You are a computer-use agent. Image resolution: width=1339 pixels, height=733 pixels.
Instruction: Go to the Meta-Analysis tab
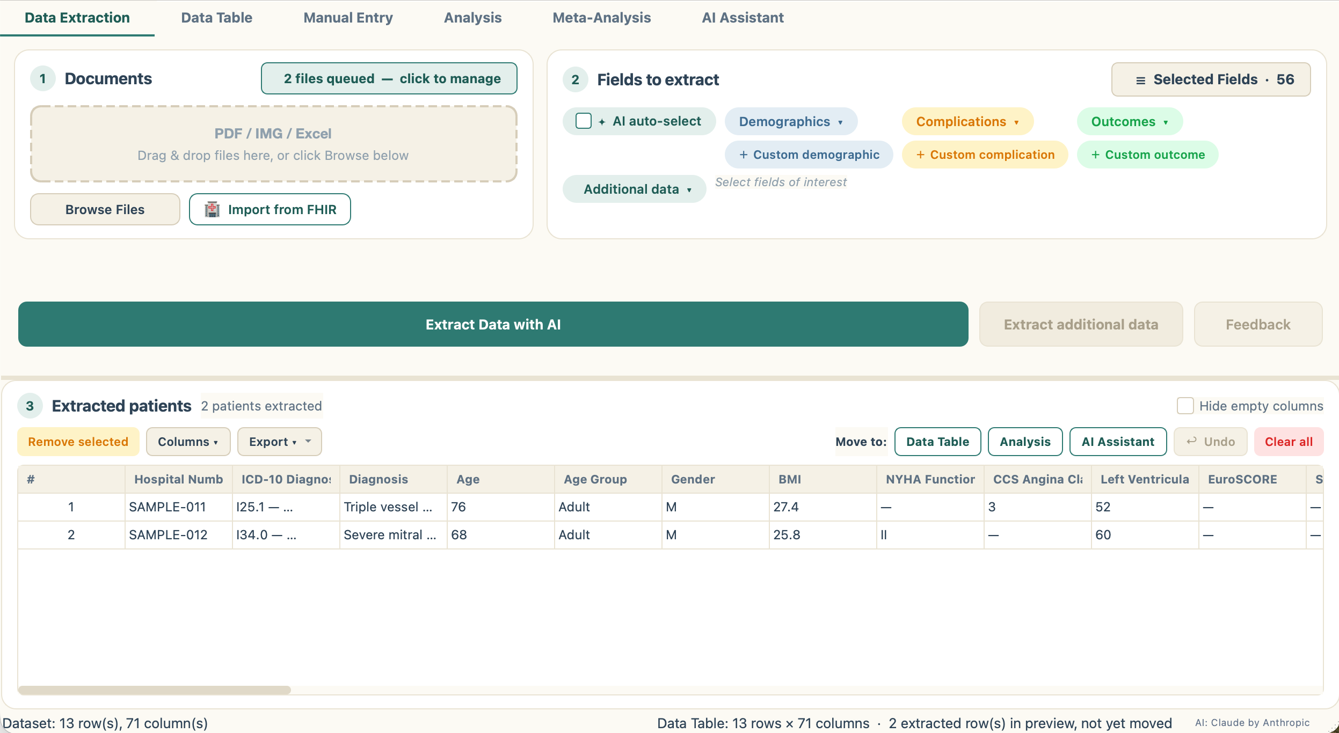601,18
